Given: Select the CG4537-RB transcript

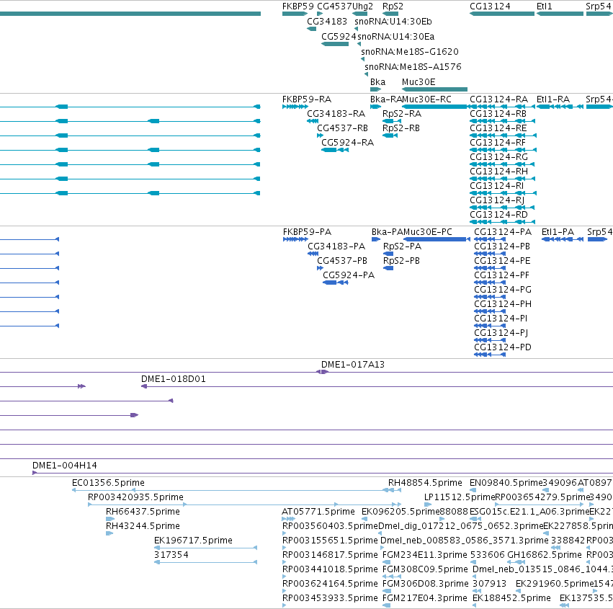Looking at the screenshot, I should coord(320,135).
